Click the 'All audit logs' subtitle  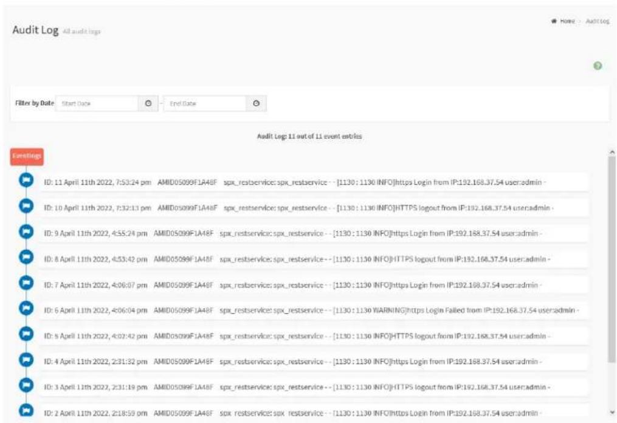point(82,32)
